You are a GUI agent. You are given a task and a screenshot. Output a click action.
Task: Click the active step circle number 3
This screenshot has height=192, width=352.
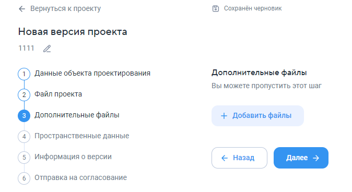(x=24, y=116)
